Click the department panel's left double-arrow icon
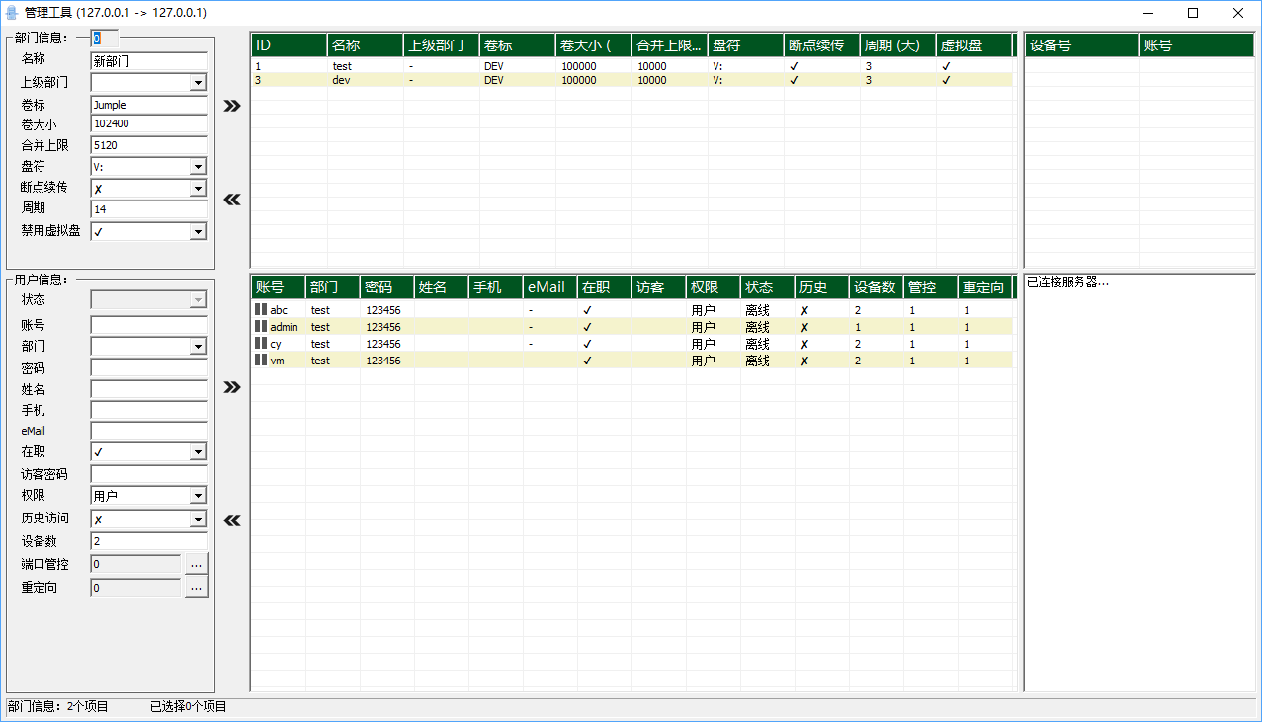 click(x=232, y=200)
